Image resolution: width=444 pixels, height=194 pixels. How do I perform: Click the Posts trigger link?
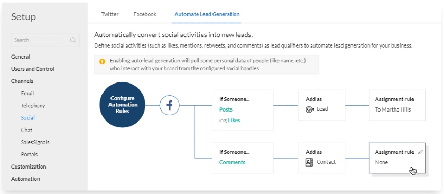click(226, 109)
